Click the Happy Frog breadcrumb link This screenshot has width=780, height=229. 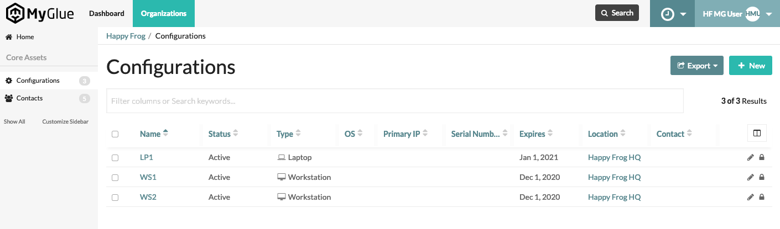[126, 36]
